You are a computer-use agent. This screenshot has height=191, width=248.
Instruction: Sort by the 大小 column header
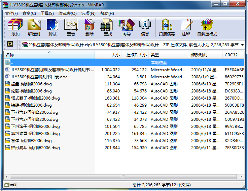pos(108,55)
